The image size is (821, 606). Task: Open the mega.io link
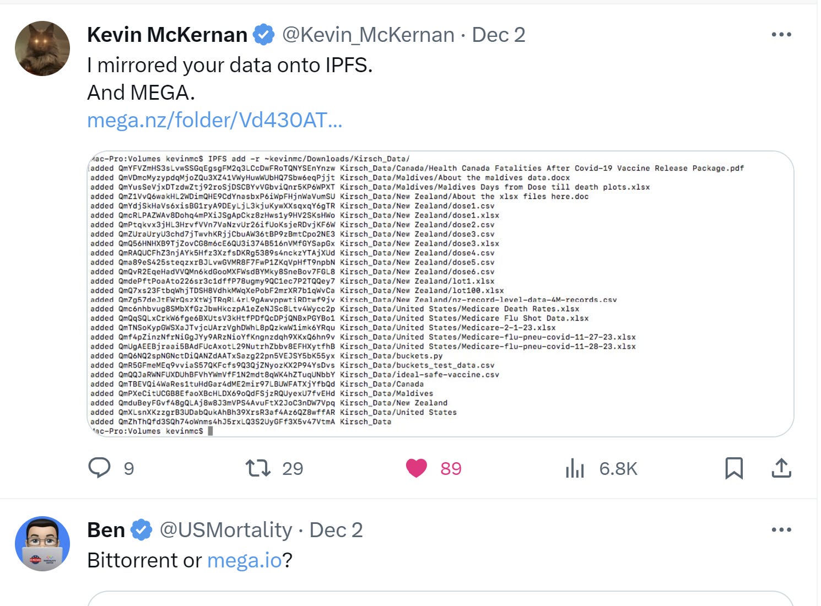click(244, 560)
